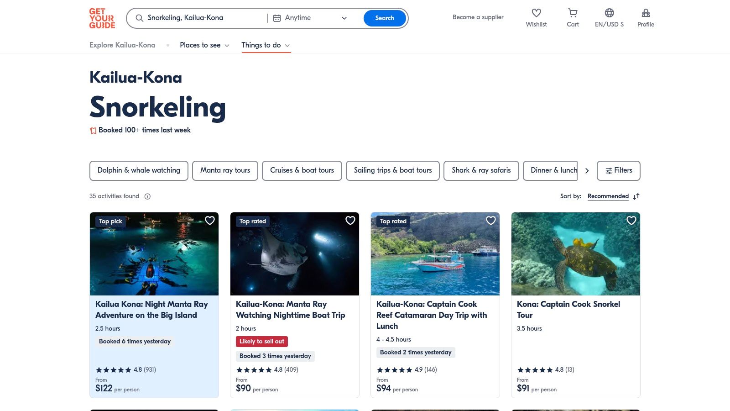Click 35 activities found text

pos(114,196)
